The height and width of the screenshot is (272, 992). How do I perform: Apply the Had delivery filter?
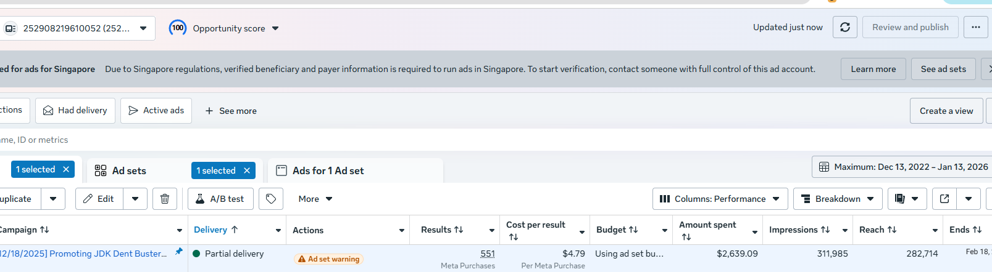75,111
